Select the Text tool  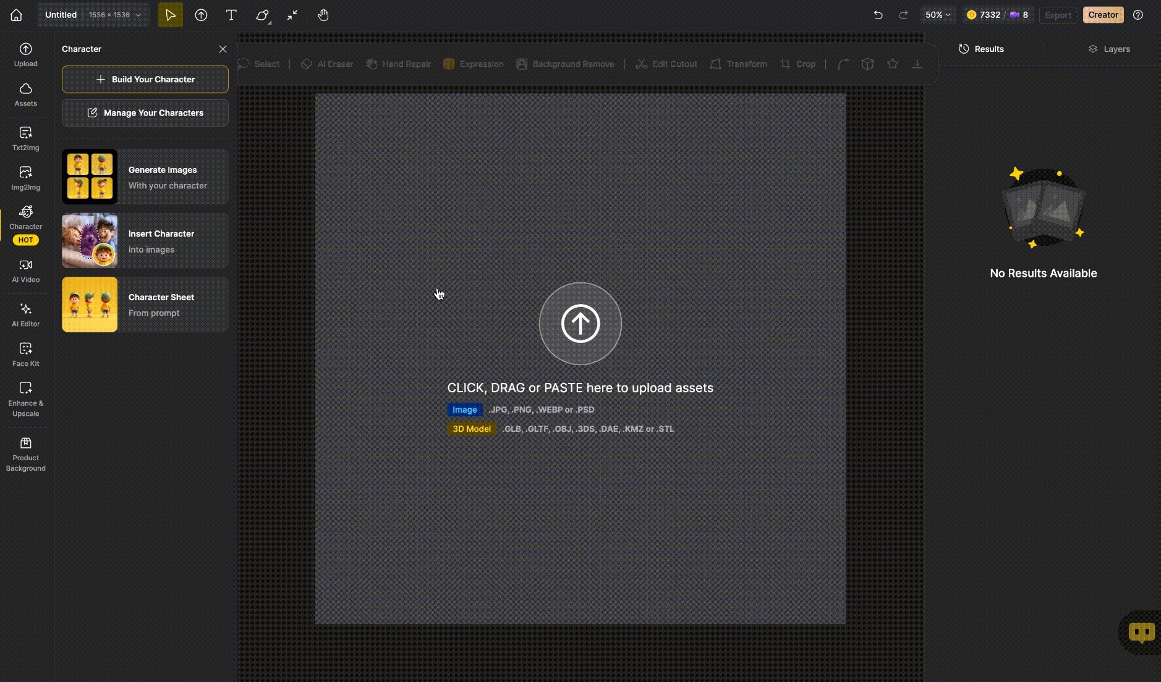coord(231,15)
